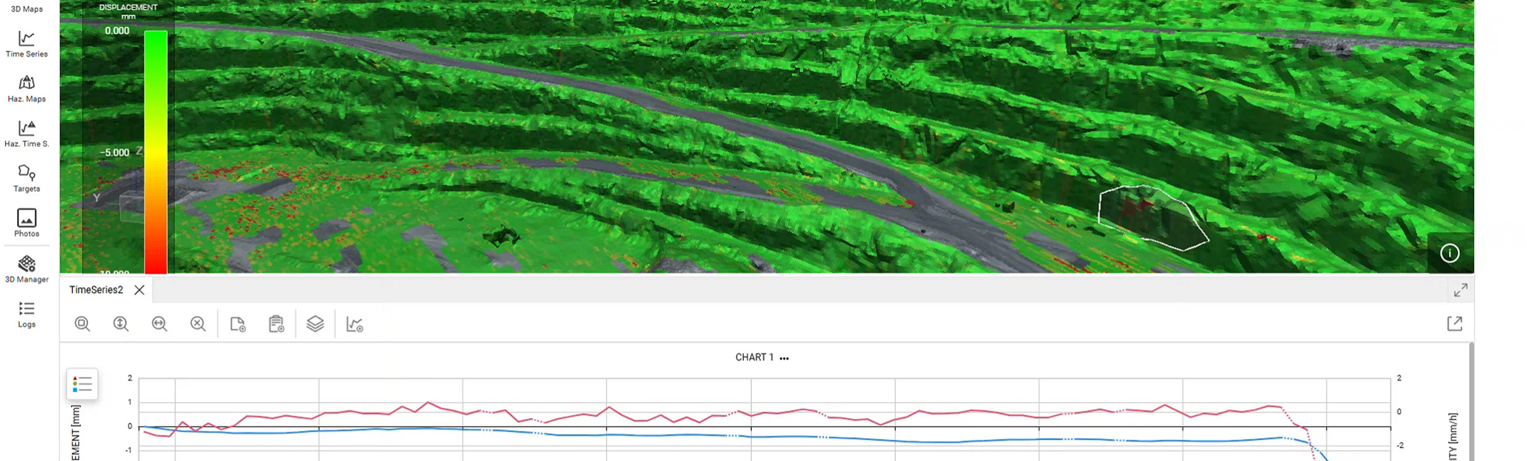Toggle the chart legend button

coord(82,384)
